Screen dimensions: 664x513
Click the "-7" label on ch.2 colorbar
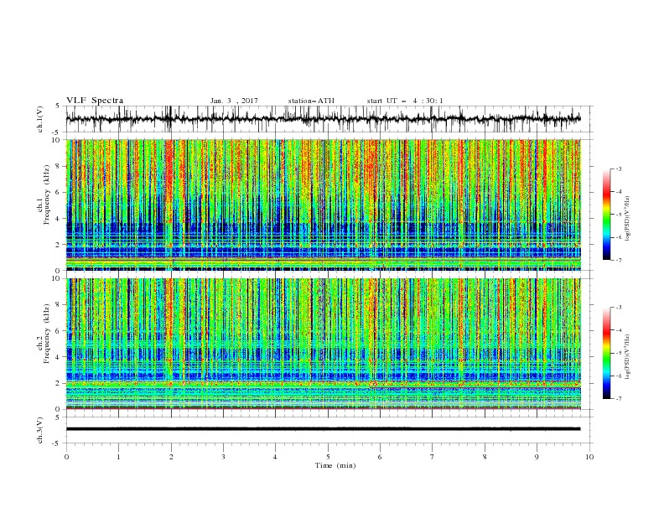618,399
